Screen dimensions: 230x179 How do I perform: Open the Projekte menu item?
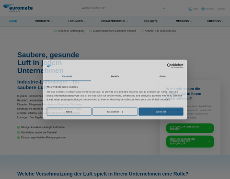[150, 21]
